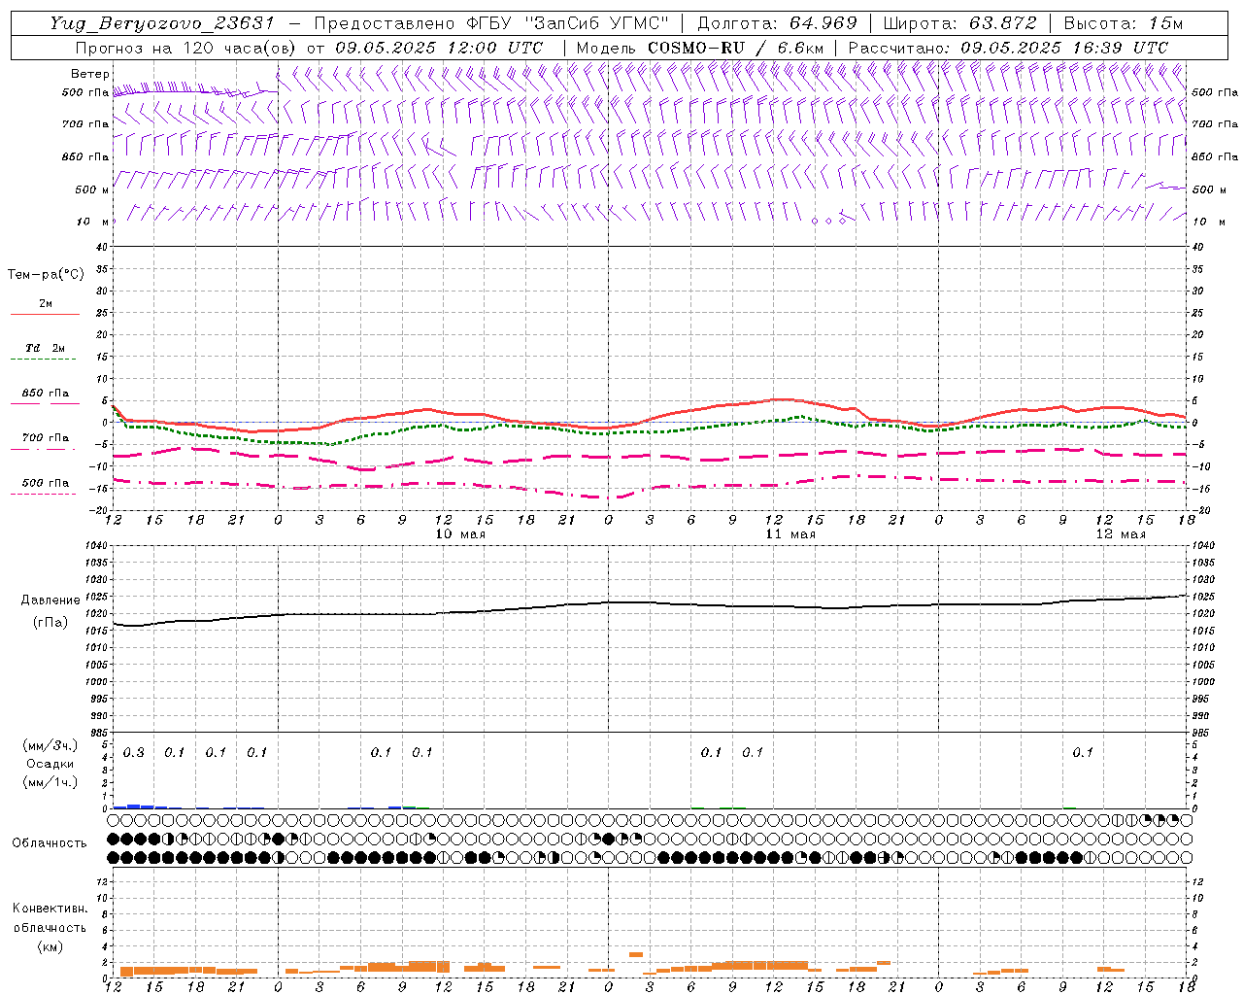The width and height of the screenshot is (1243, 995).
Task: Click the 0.1 precipitation value on 12 мая
Action: (1083, 753)
